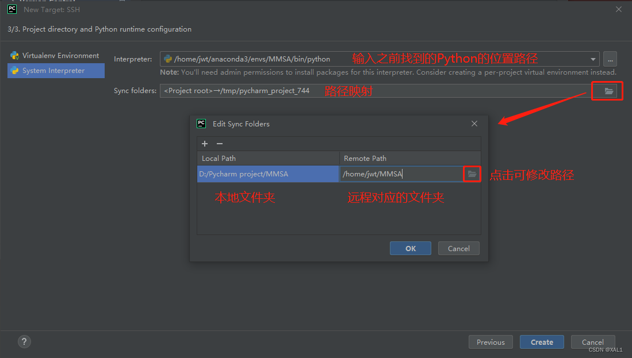Click the ellipsis browse button beside Interpreter
The image size is (632, 358).
pyautogui.click(x=610, y=59)
